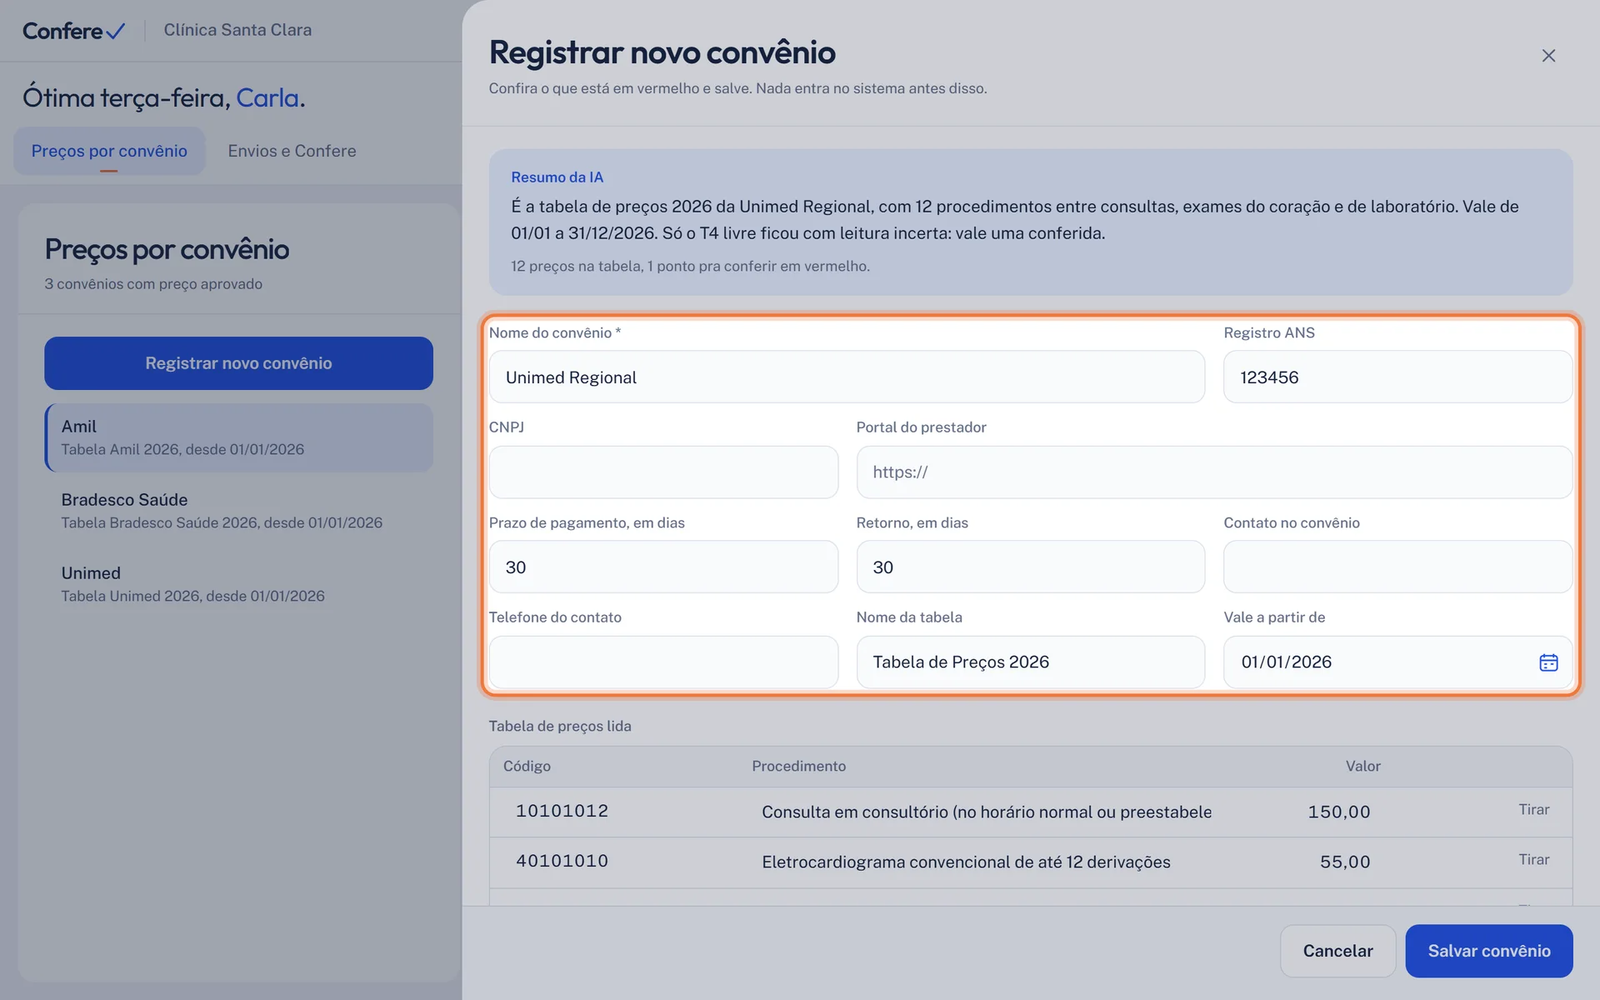Click the Confere logo

click(x=73, y=31)
